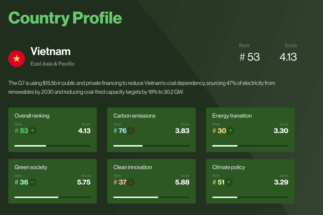Screen dimensions: 323x215
Task: Click the Clean innovation score progress bar
Action: pos(151,197)
